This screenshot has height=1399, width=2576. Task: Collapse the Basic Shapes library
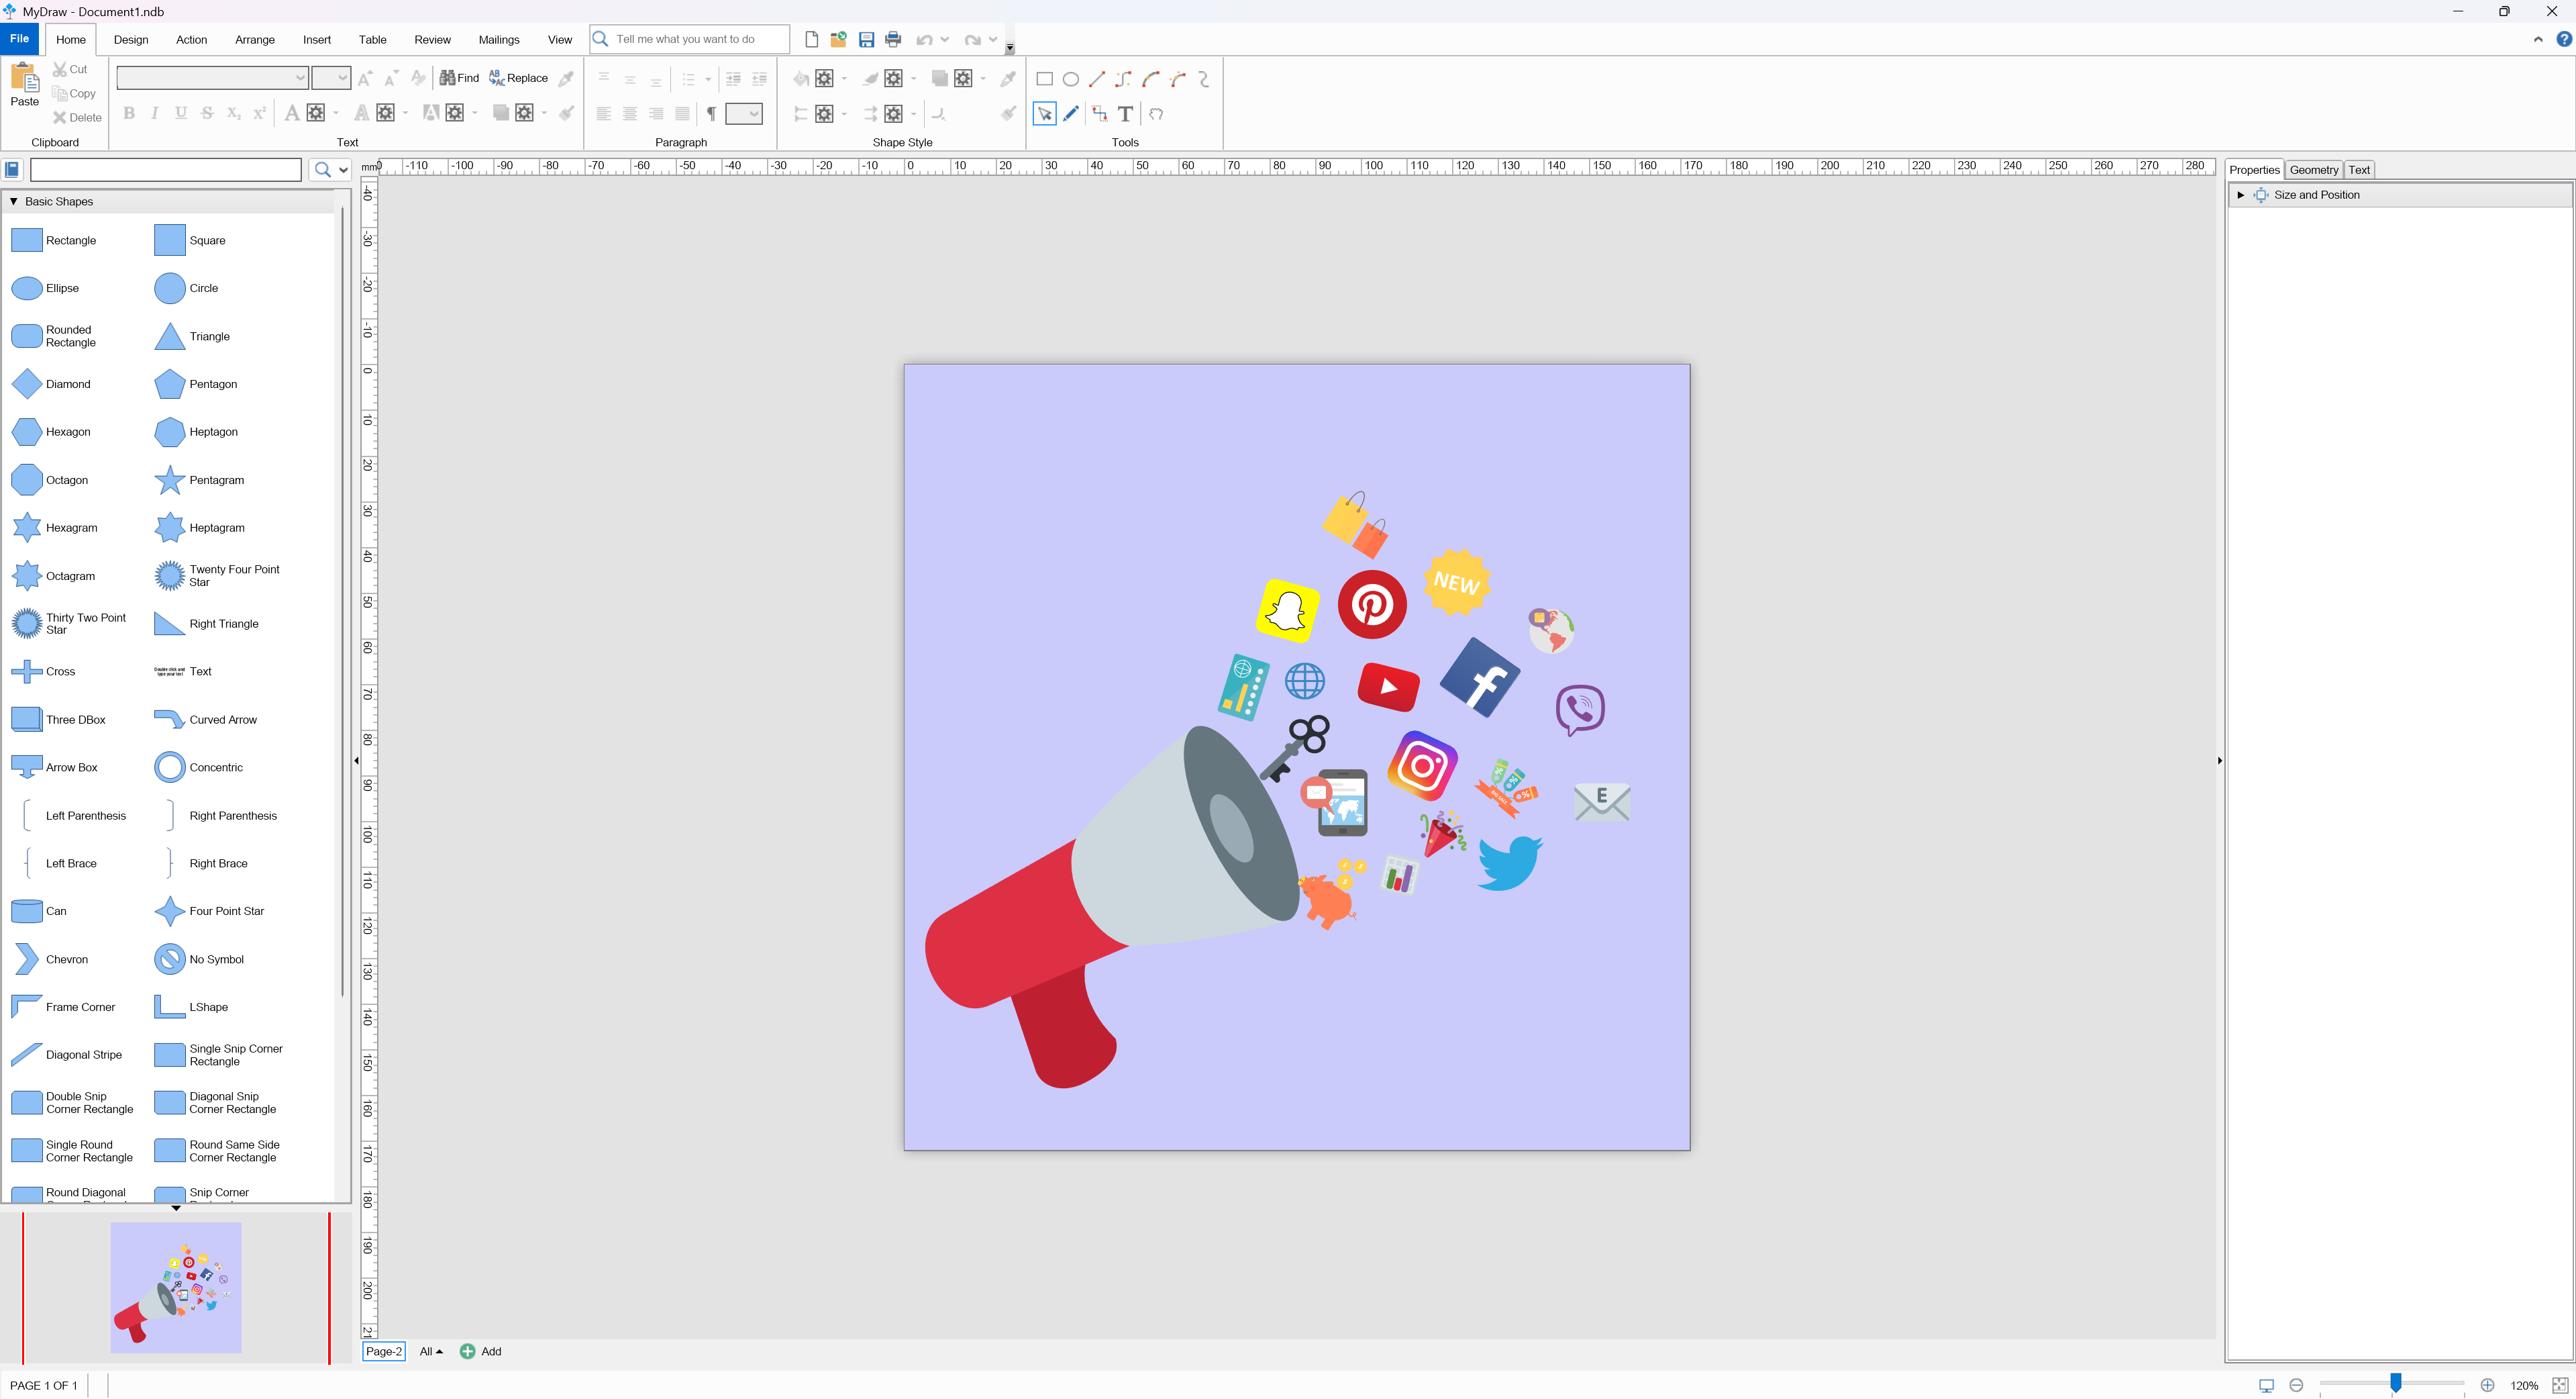[14, 201]
